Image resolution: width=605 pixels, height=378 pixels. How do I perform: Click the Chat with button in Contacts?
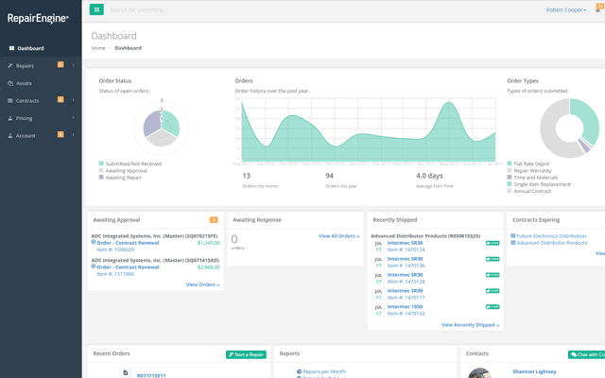[x=586, y=354]
